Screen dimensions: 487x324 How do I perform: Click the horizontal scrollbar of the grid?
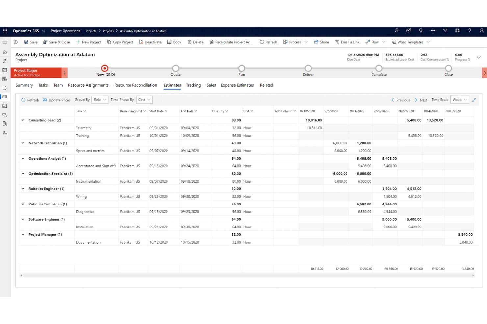click(247, 276)
